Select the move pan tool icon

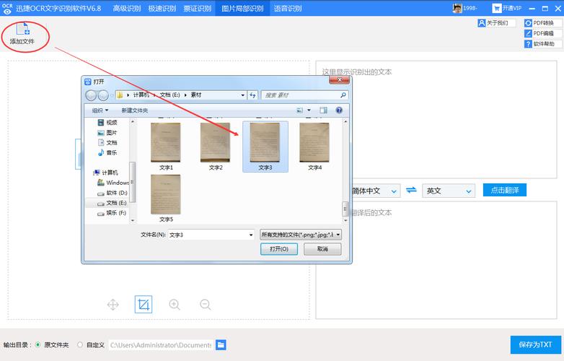pyautogui.click(x=113, y=305)
